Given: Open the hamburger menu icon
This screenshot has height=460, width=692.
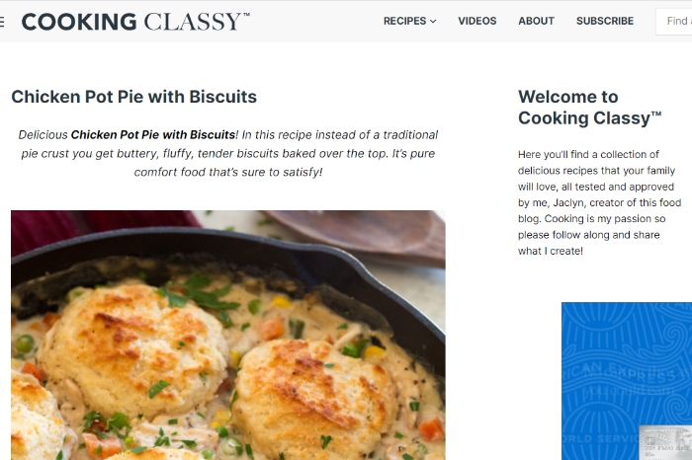Looking at the screenshot, I should click(2, 21).
